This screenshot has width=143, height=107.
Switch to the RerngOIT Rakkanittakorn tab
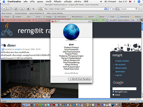pos(122,20)
